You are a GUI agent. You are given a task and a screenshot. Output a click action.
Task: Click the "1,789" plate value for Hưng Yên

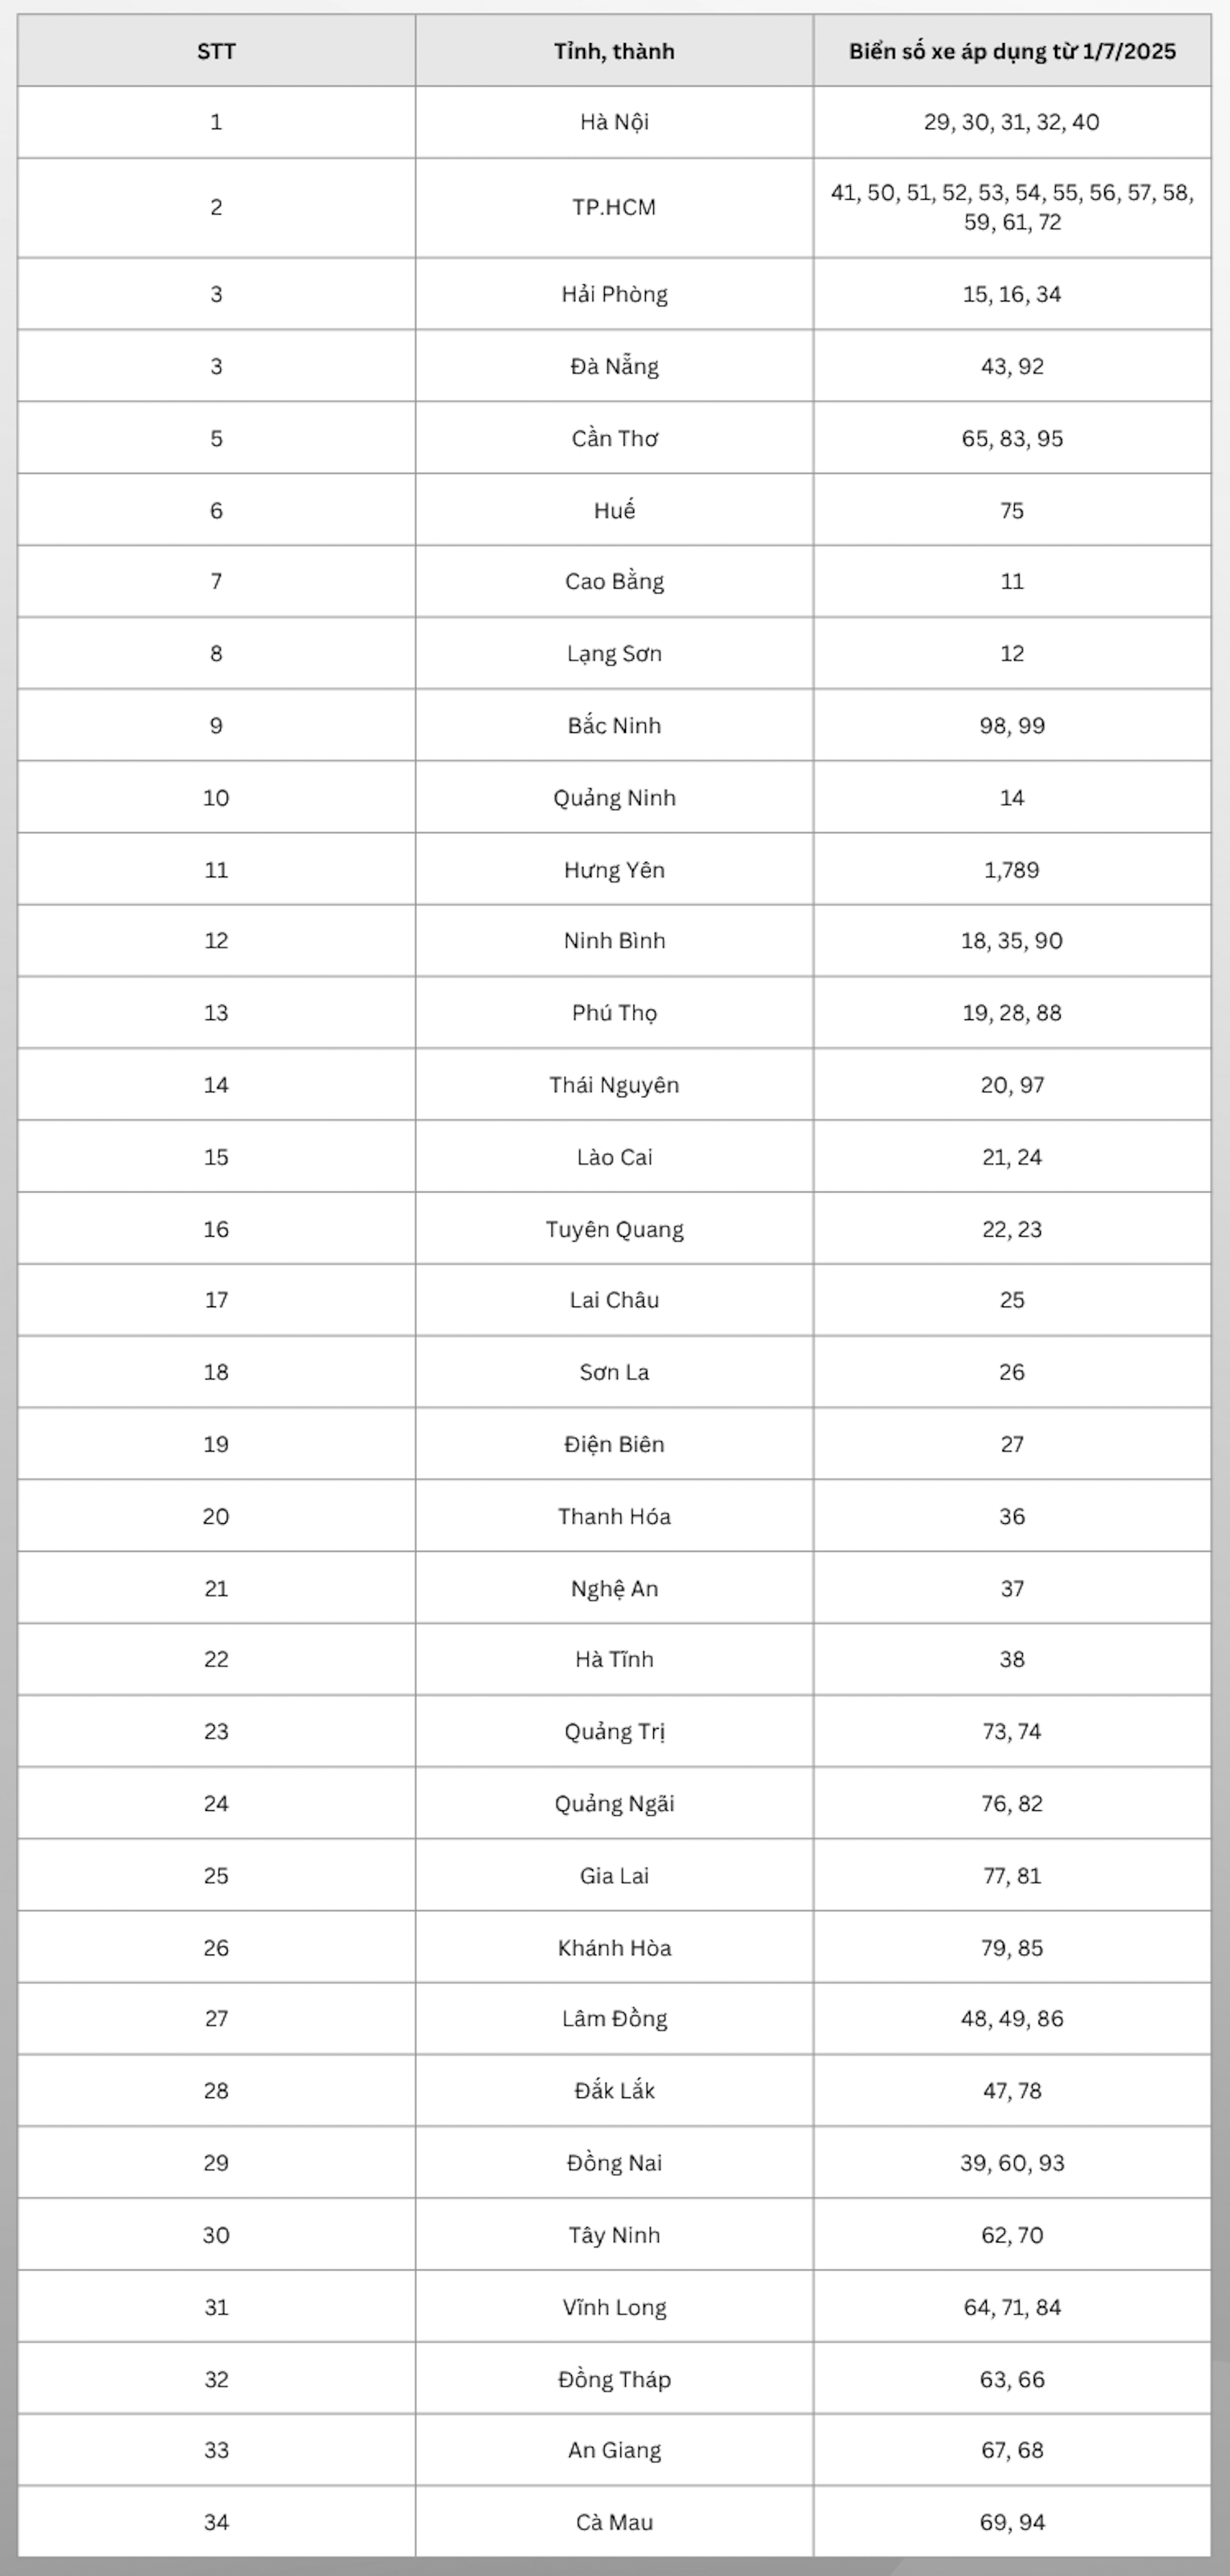point(1011,869)
